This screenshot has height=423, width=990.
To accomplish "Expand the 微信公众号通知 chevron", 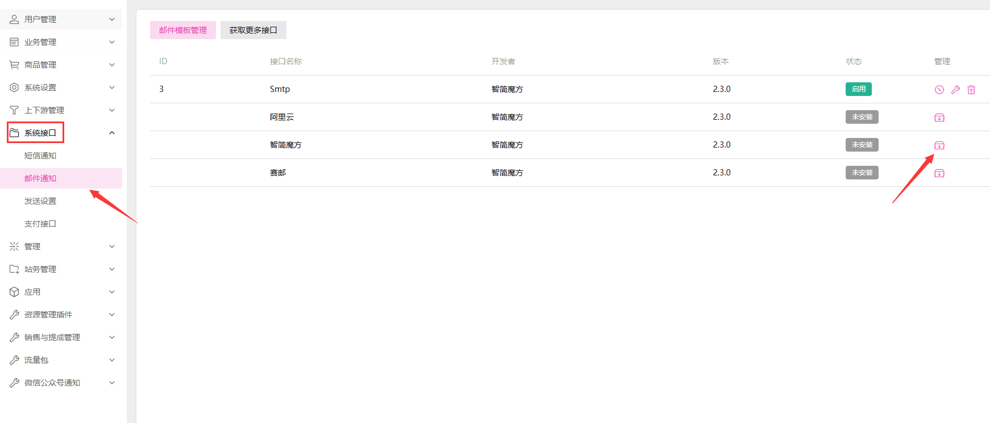I will pyautogui.click(x=112, y=383).
